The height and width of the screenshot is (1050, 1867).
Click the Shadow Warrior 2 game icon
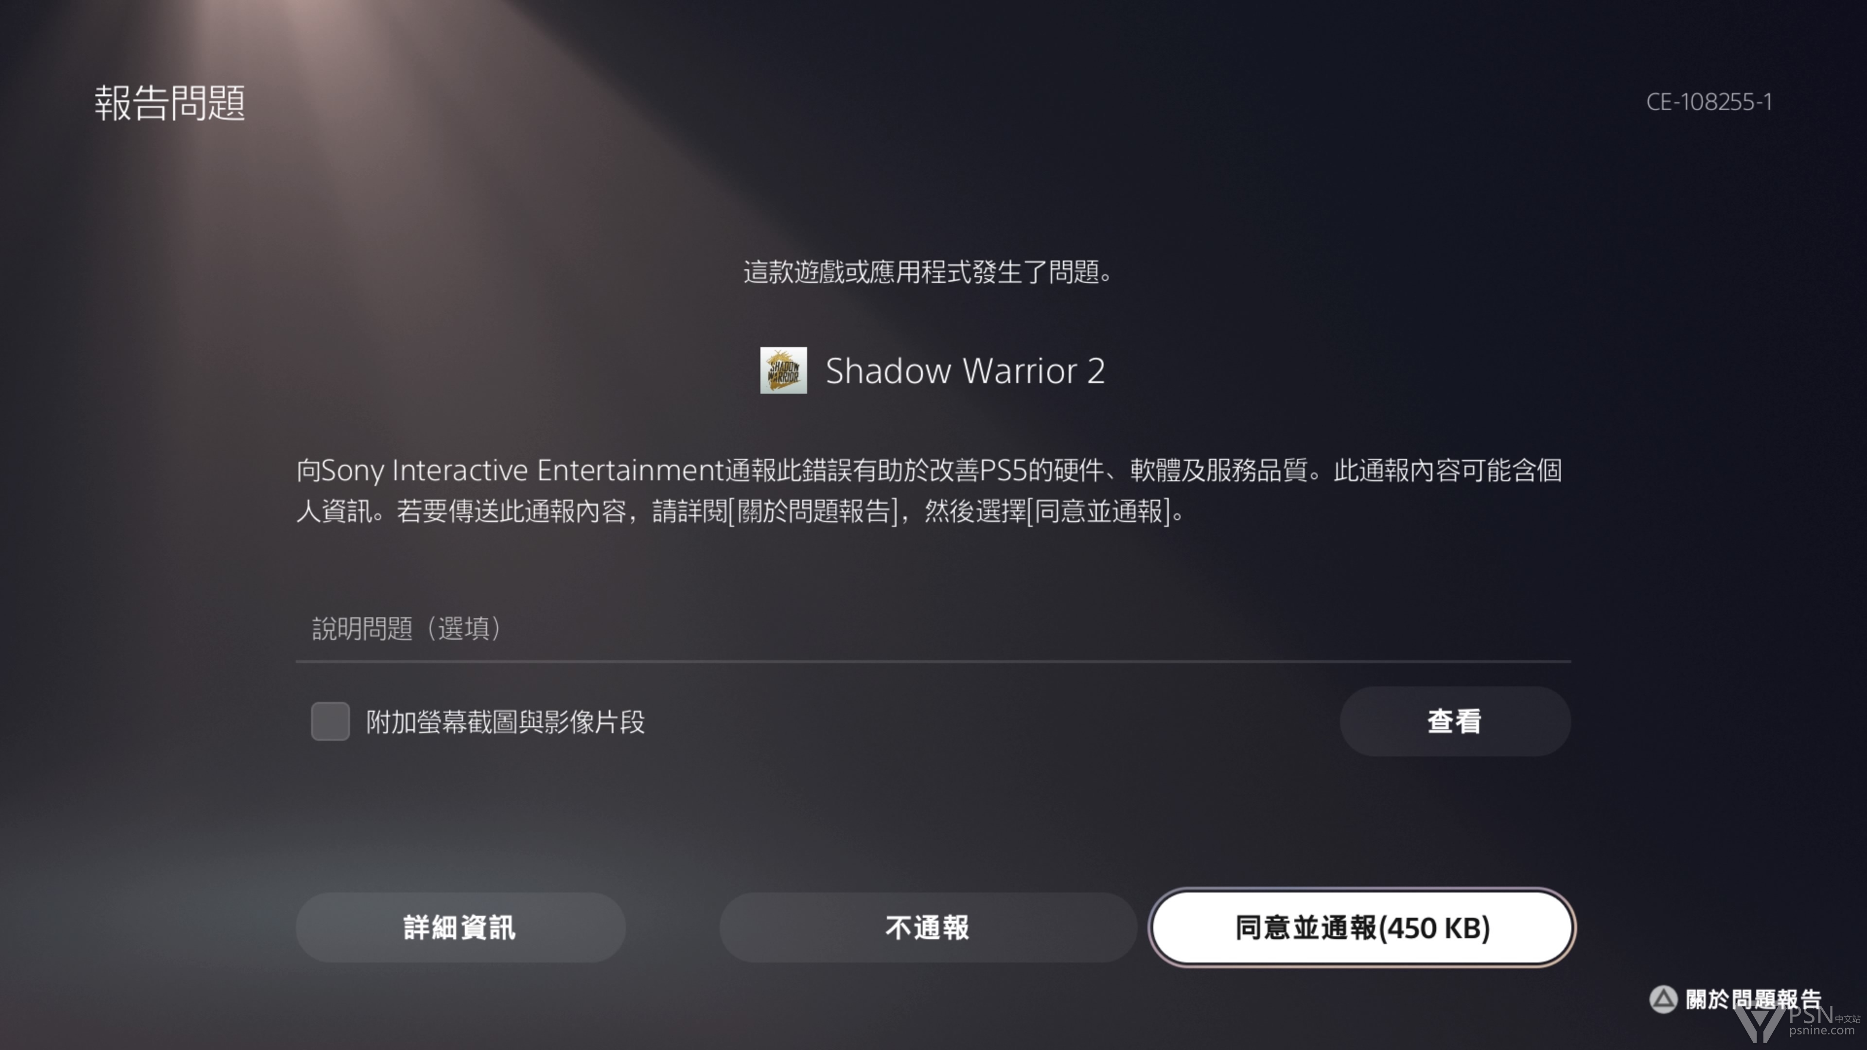[783, 370]
